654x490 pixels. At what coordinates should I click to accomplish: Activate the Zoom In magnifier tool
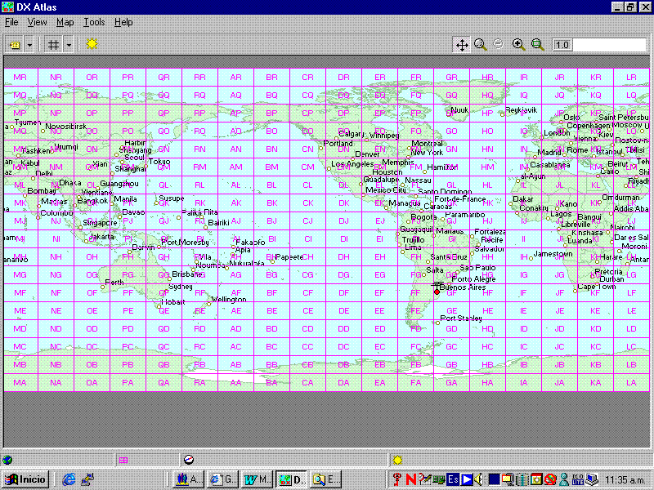[518, 45]
